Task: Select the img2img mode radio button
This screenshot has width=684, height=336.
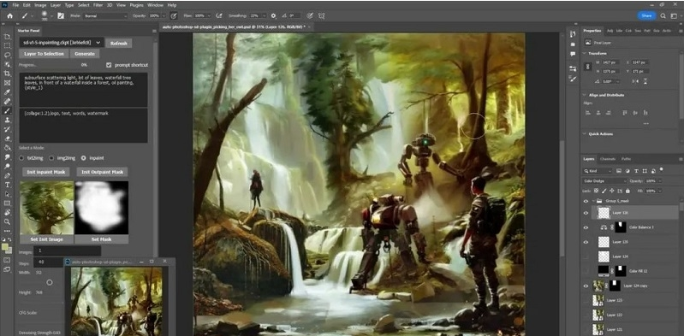Action: 51,158
